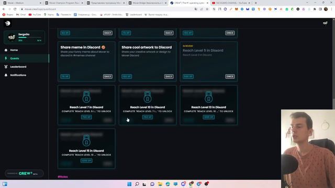The image size is (335, 188).
Task: Open the Home page from sidebar
Action: click(x=25, y=50)
